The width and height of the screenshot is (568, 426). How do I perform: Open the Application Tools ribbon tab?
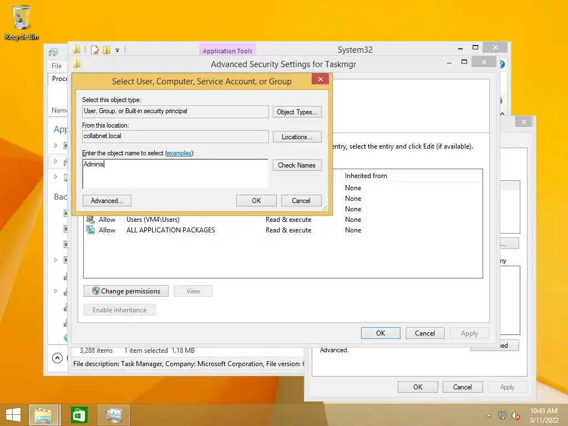point(227,51)
